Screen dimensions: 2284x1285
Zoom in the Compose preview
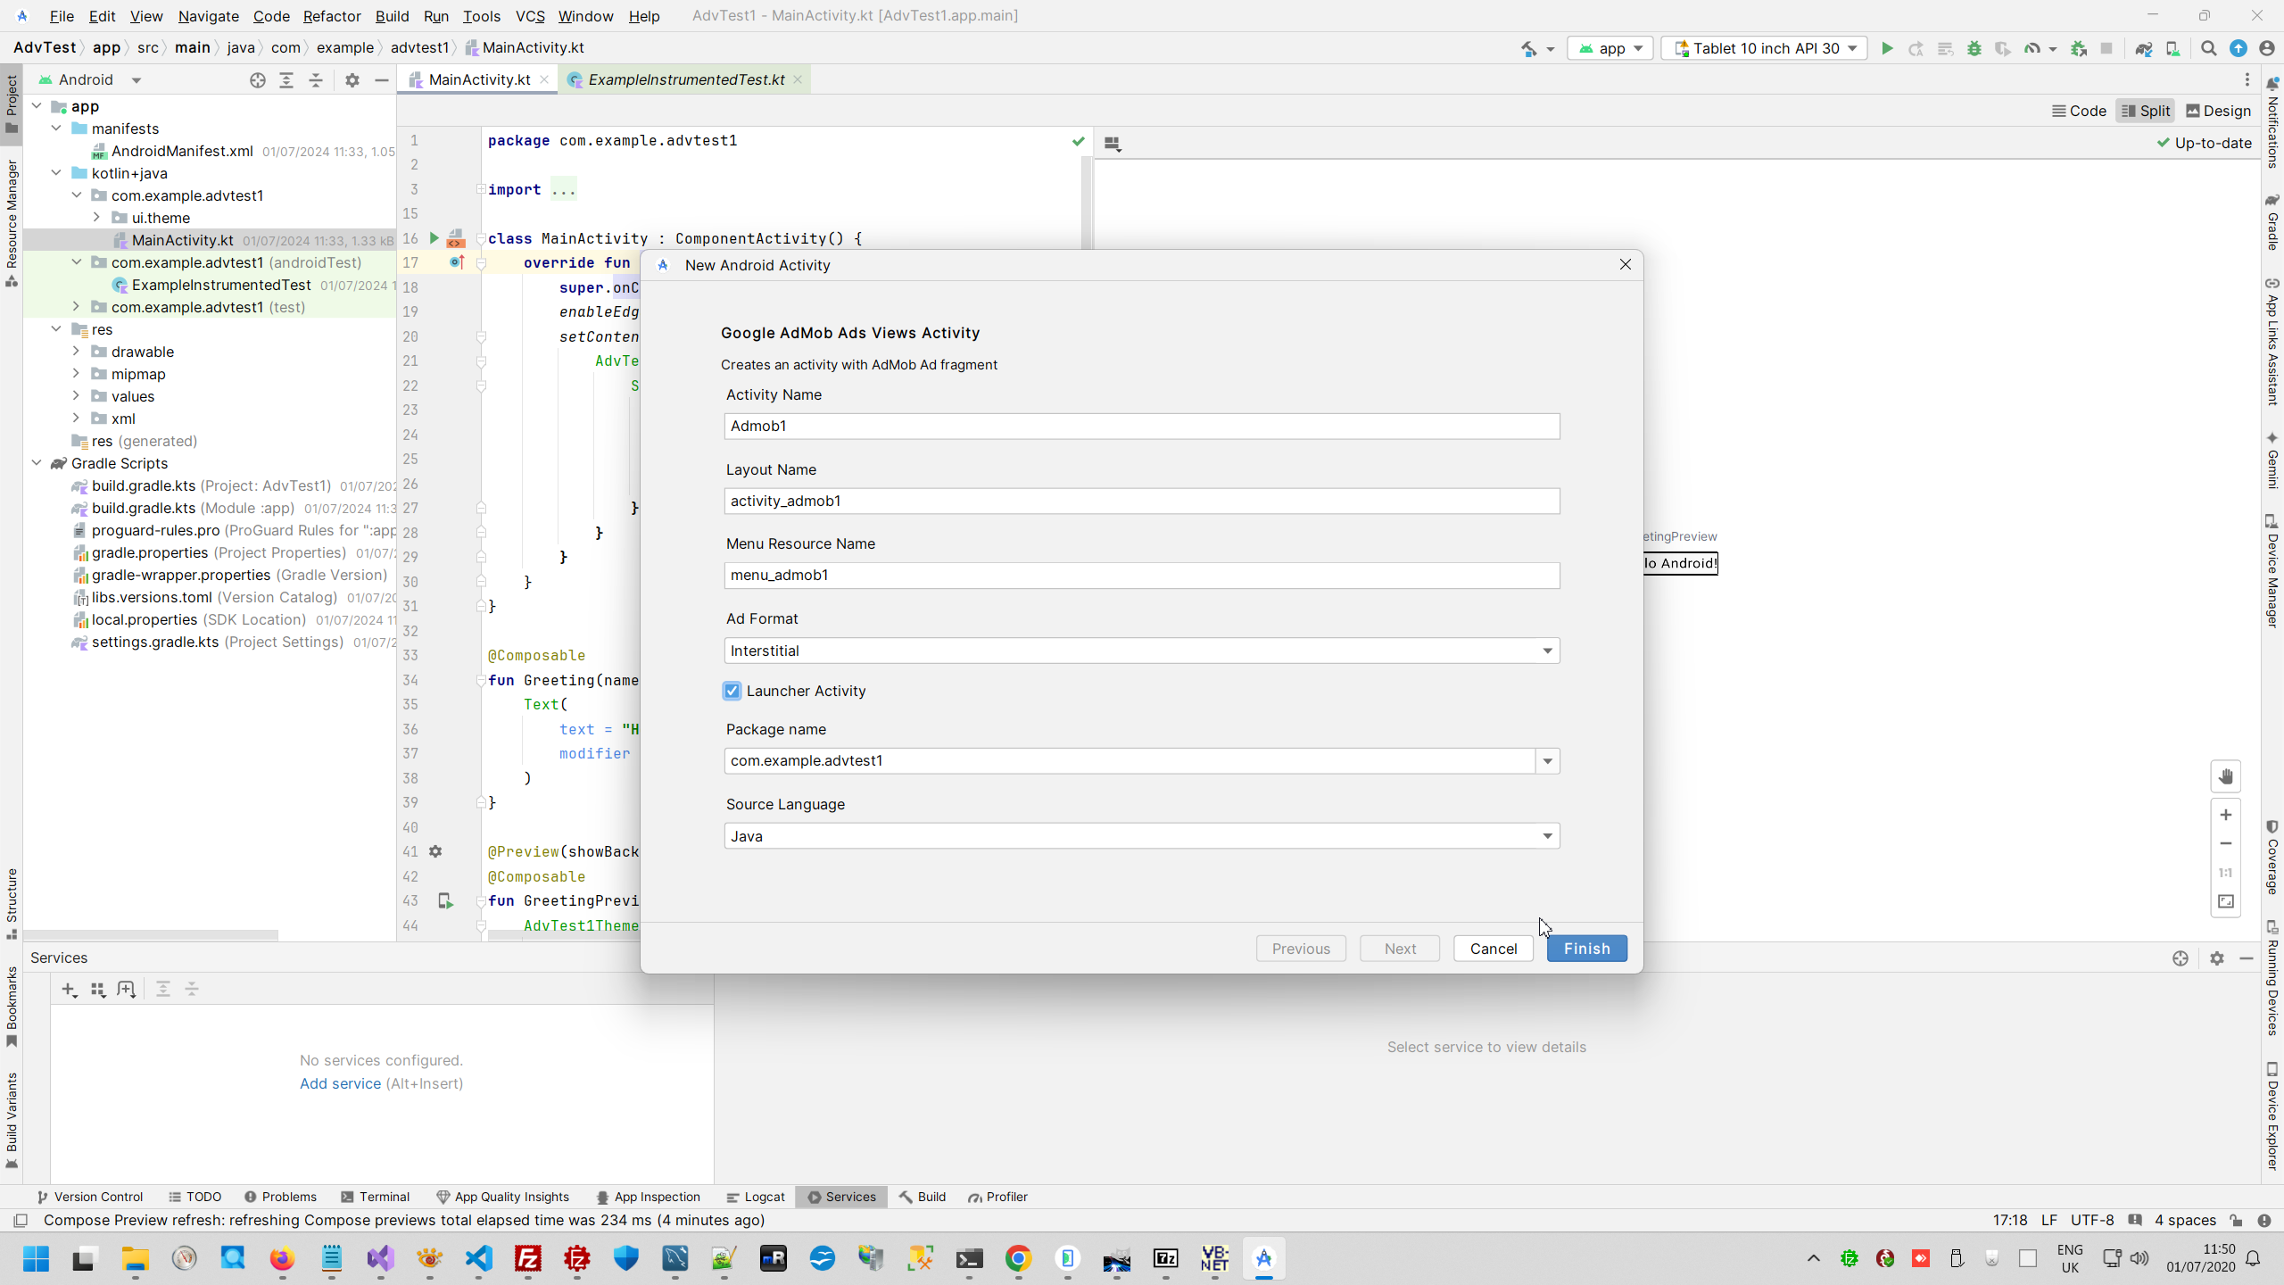(x=2225, y=815)
